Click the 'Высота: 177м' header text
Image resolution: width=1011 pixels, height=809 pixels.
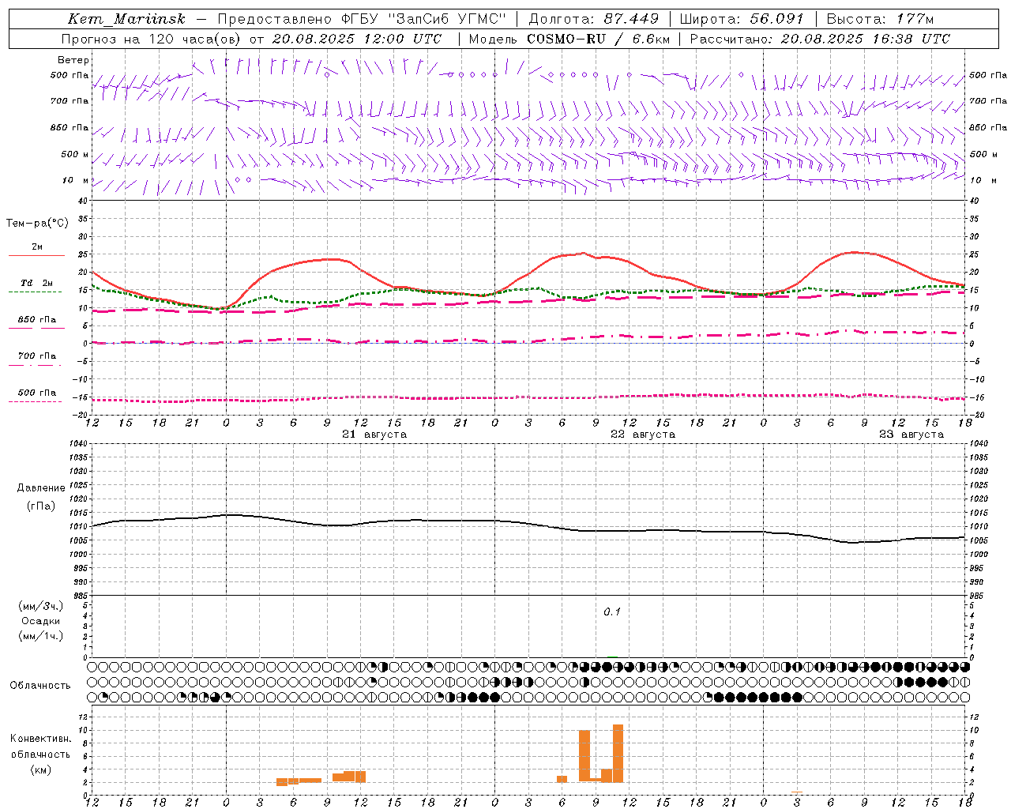[x=880, y=19]
